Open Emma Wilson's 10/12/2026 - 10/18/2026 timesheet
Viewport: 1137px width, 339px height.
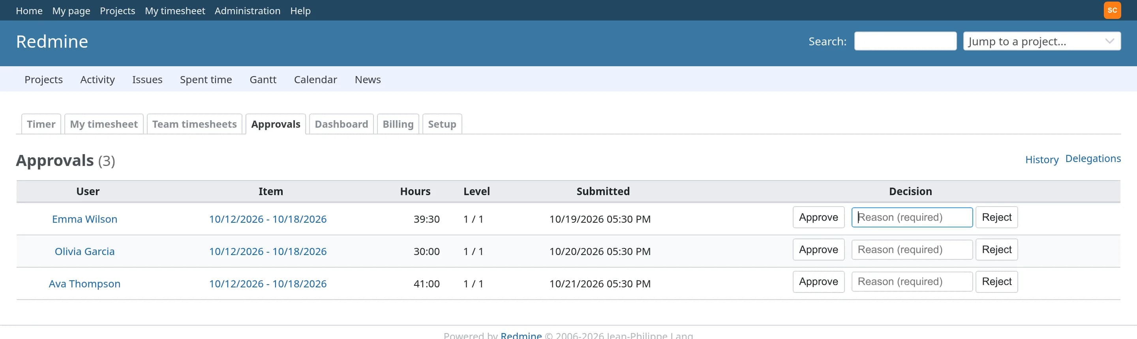click(268, 219)
